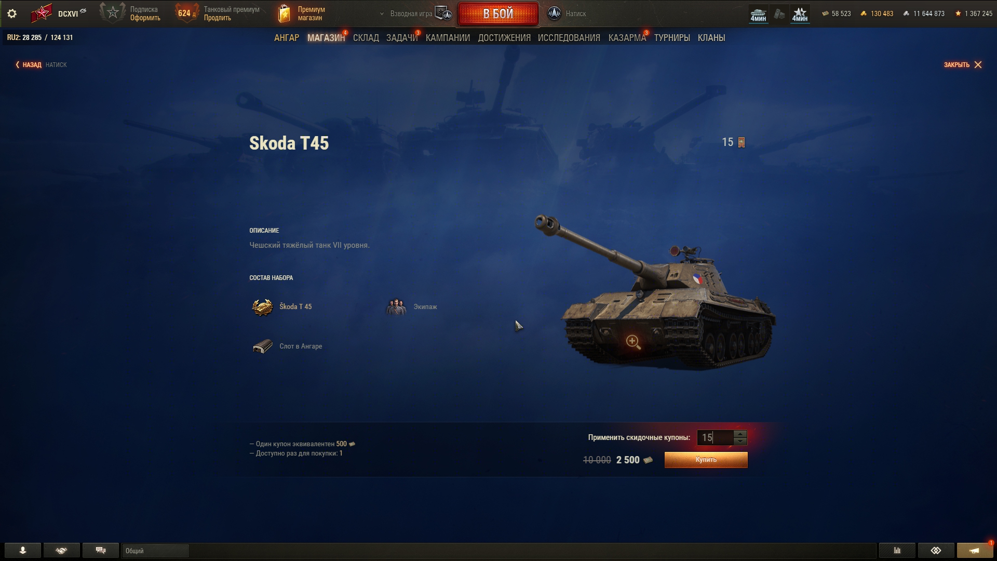Open the Premium shop bag icon
This screenshot has height=561, width=997.
click(284, 14)
